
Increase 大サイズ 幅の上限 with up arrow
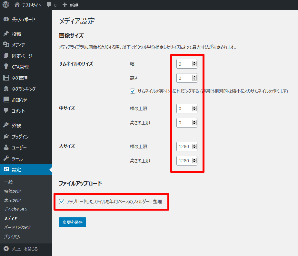coord(194,145)
